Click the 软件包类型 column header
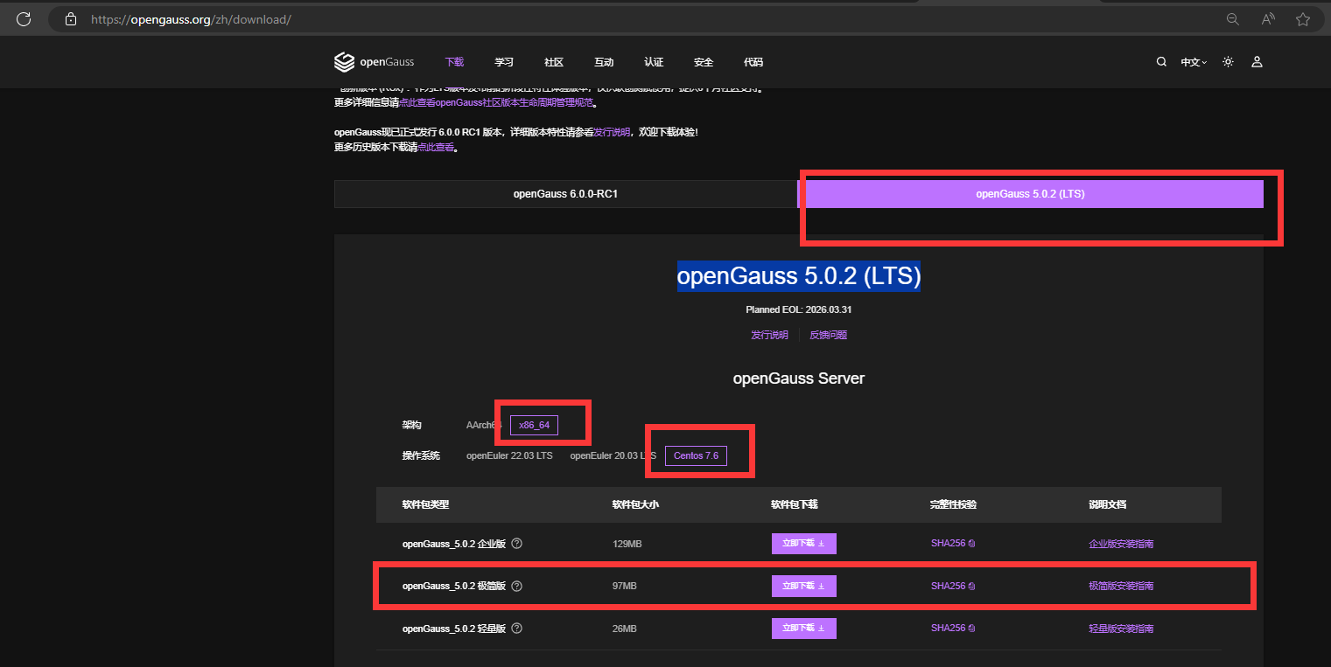The image size is (1331, 667). tap(425, 505)
